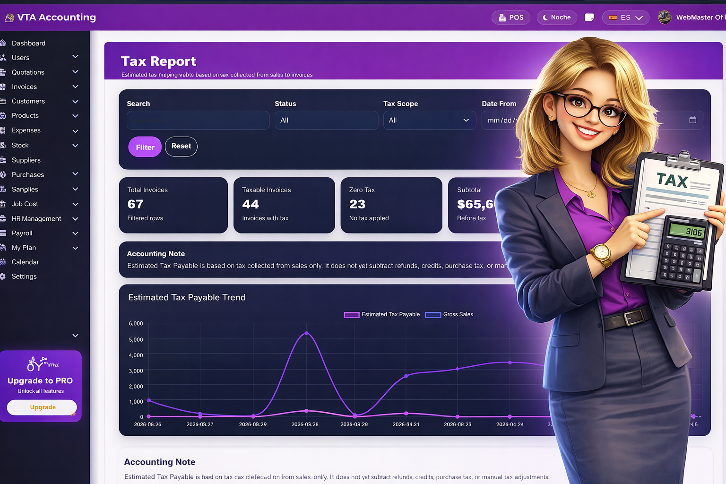Open Calendar from the sidebar
This screenshot has height=484, width=726.
click(25, 262)
